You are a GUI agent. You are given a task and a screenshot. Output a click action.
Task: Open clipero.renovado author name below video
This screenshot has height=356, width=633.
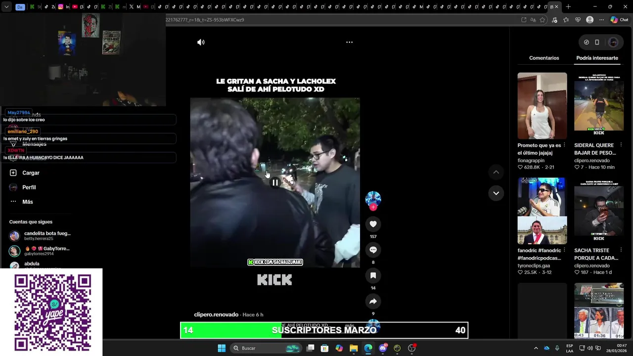click(216, 314)
